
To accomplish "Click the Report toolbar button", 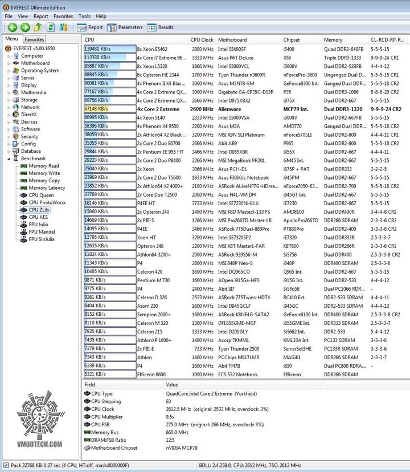I will click(x=89, y=27).
